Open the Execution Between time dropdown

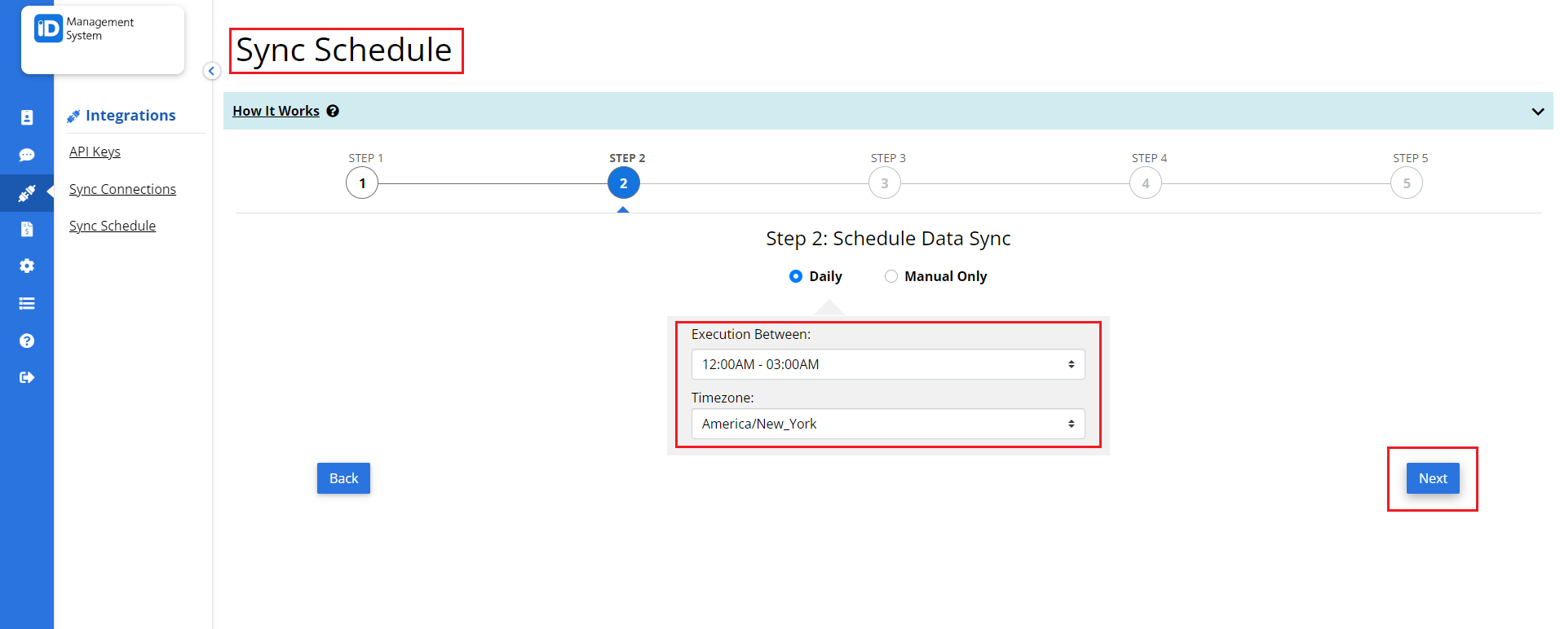(x=888, y=364)
